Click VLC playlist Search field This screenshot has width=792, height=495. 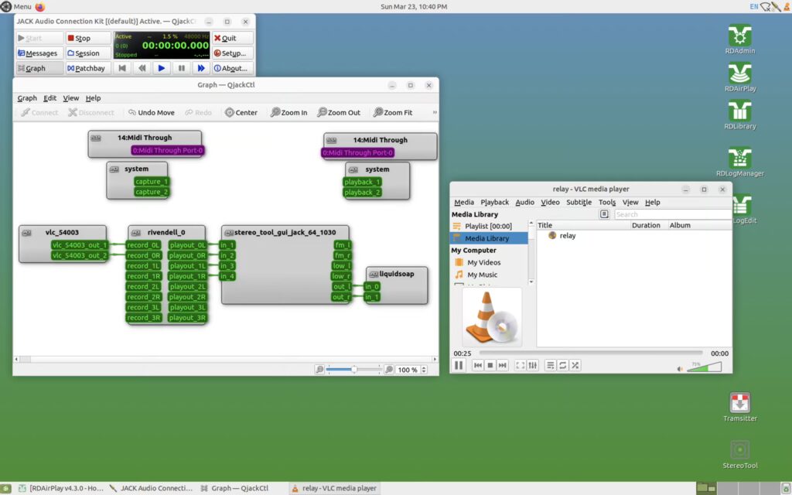coord(672,214)
